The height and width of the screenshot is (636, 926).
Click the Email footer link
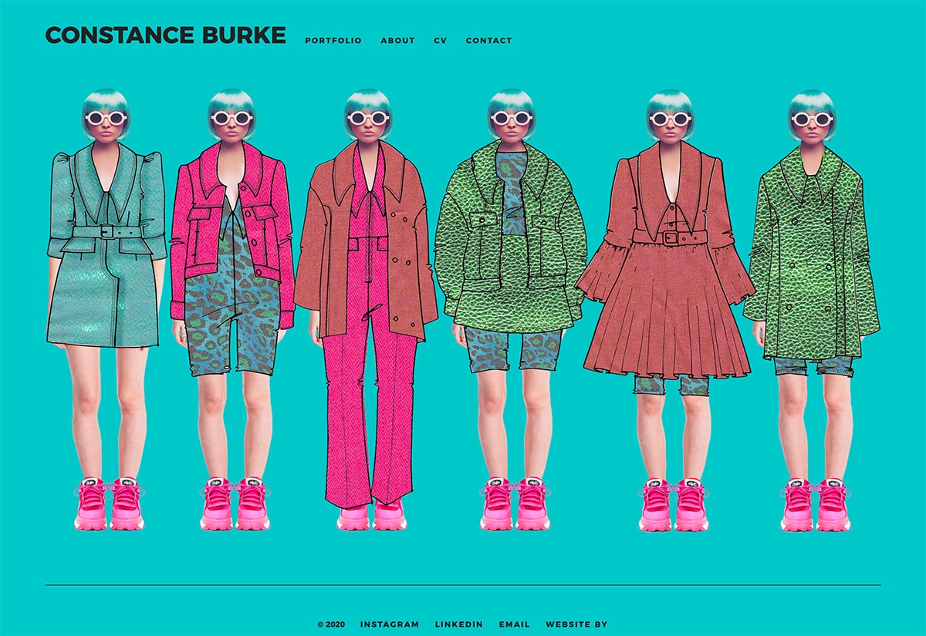(514, 624)
